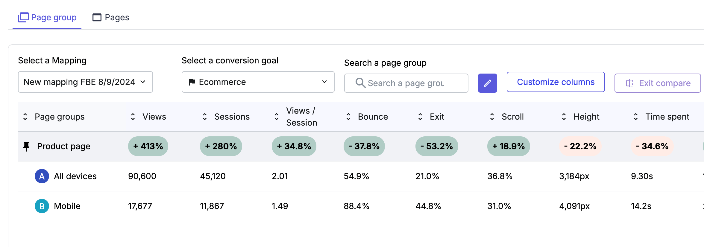Click the pin icon beside Product page
The image size is (704, 247).
[26, 146]
